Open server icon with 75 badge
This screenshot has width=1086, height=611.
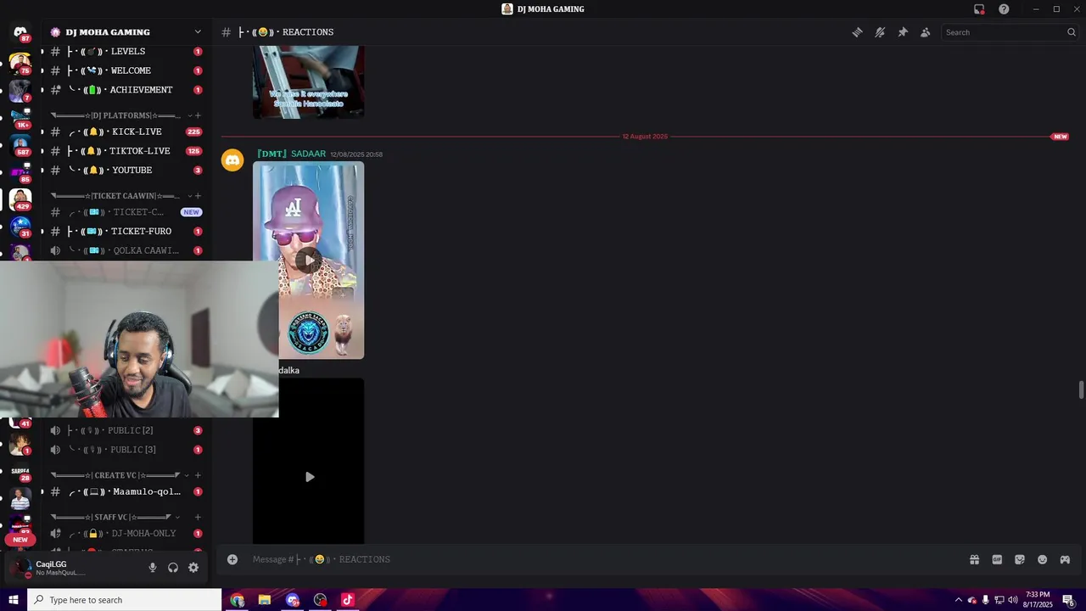point(20,62)
